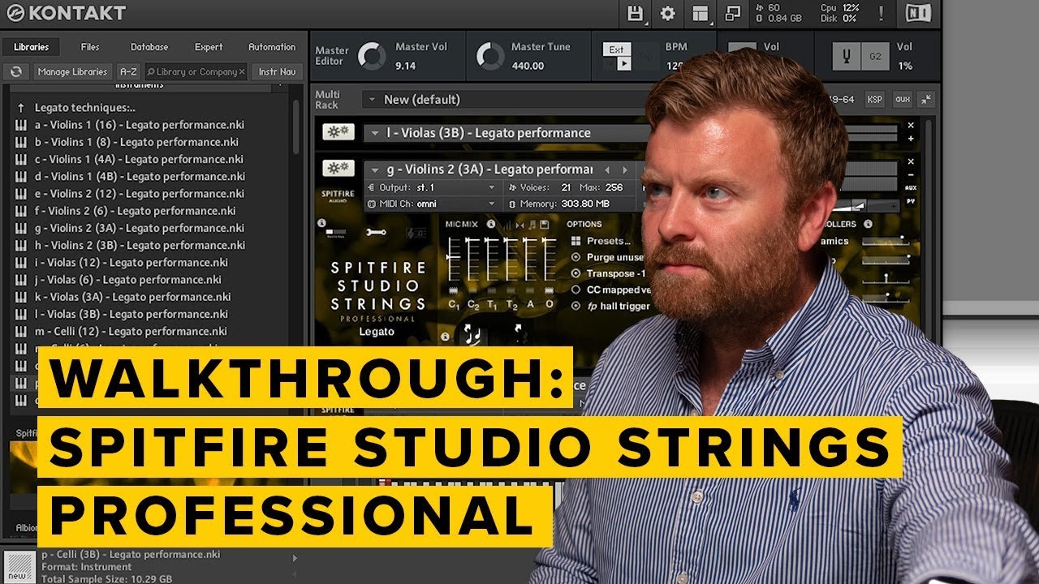Switch to the Files tab
Image resolution: width=1039 pixels, height=584 pixels.
tap(90, 47)
